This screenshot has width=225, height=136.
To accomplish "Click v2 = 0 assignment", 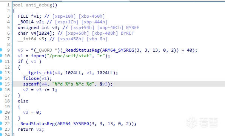I will point(32,112).
